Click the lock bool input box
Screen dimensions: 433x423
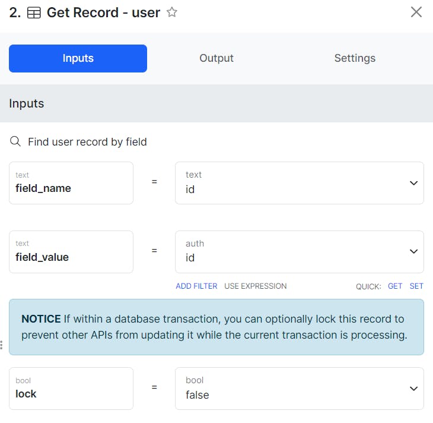coord(71,389)
